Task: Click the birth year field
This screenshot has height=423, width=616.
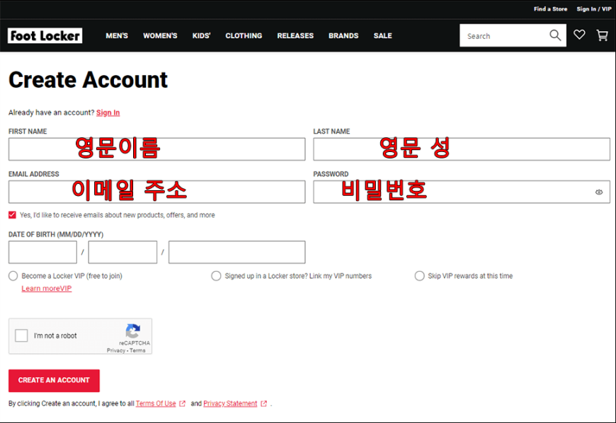Action: [x=237, y=252]
